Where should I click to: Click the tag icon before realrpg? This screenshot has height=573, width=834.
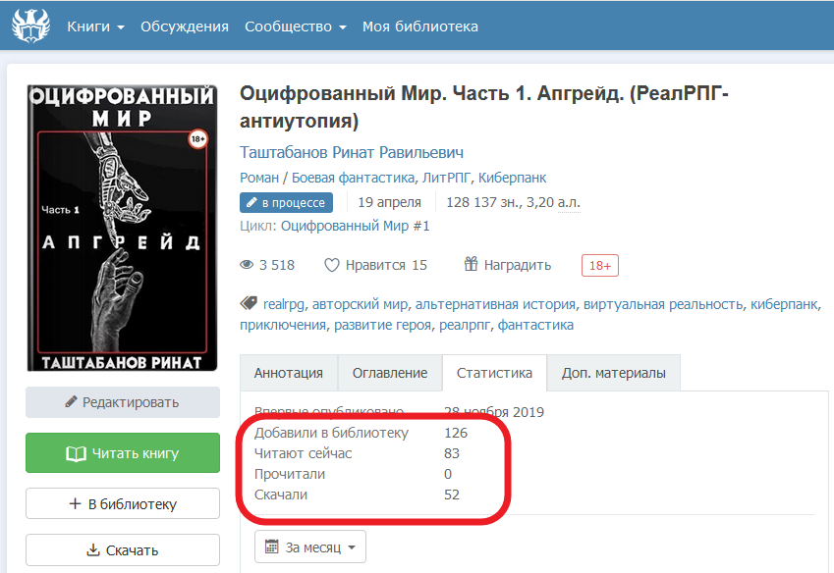[x=249, y=304]
